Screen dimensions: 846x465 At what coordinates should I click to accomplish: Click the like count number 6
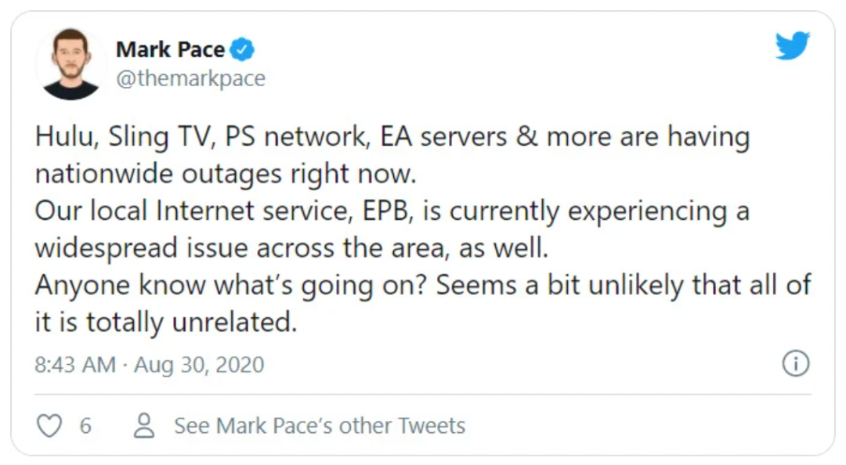pos(85,426)
